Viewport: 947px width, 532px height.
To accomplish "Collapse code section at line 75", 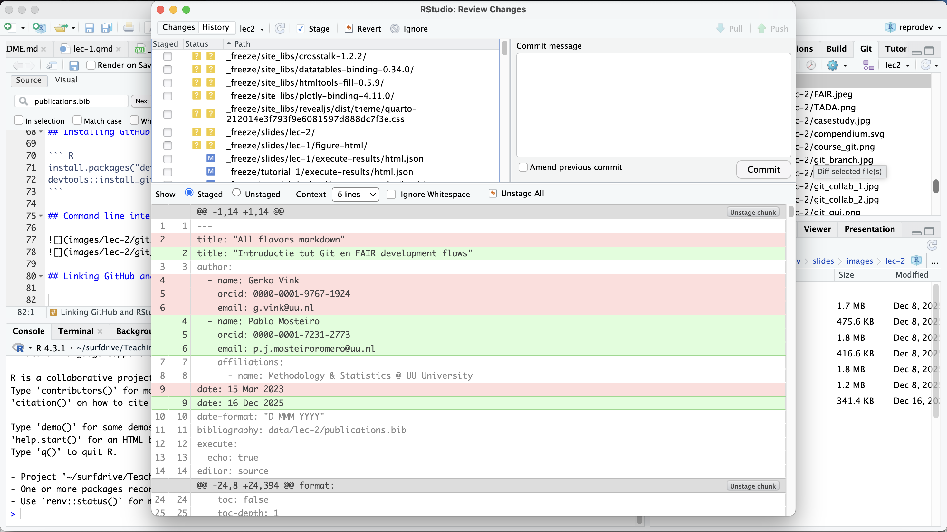I will [x=41, y=216].
